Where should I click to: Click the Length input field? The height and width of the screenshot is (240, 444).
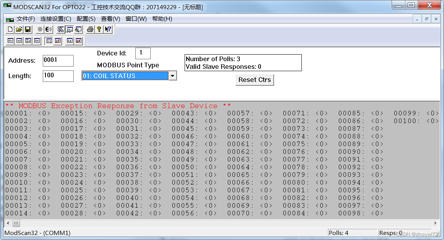58,76
